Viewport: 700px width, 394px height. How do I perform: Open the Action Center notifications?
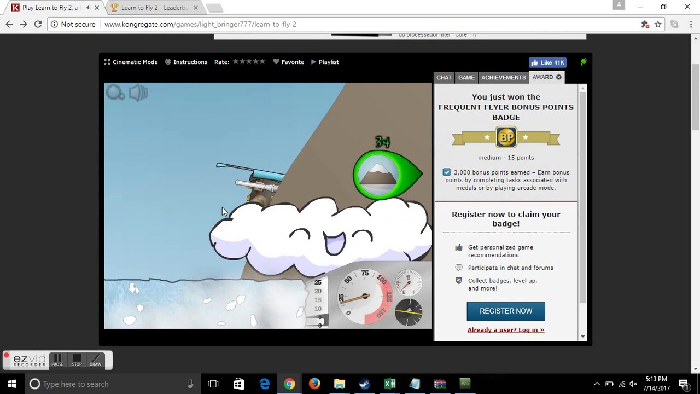point(684,384)
